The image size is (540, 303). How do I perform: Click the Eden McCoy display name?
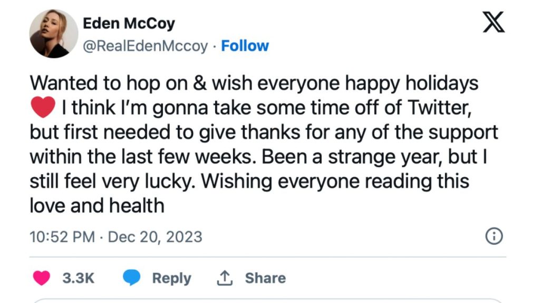point(129,24)
